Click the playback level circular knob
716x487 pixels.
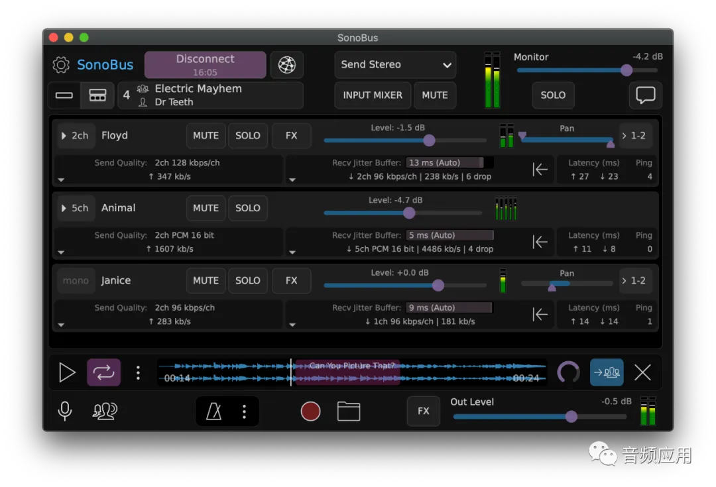pyautogui.click(x=569, y=372)
